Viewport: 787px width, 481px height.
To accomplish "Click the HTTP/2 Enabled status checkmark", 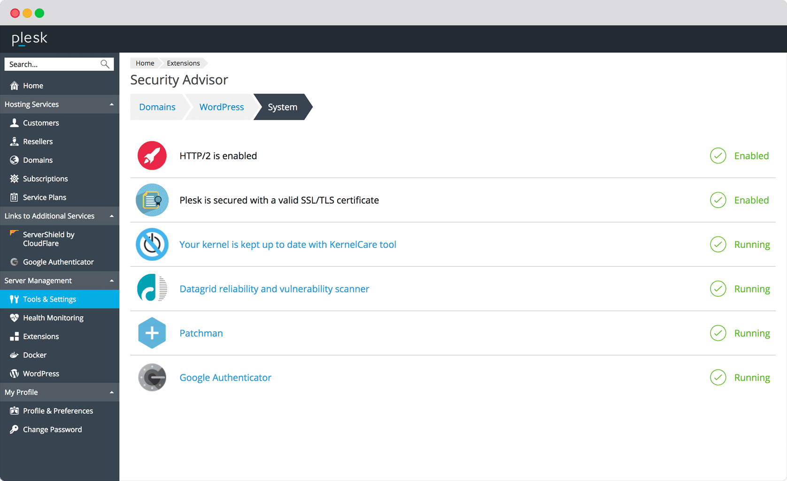I will point(718,155).
